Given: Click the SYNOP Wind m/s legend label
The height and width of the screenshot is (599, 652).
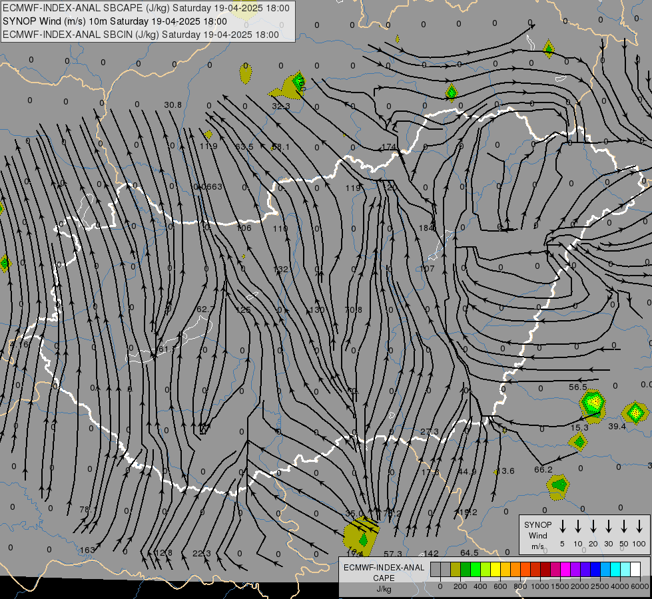Looking at the screenshot, I should [x=537, y=535].
